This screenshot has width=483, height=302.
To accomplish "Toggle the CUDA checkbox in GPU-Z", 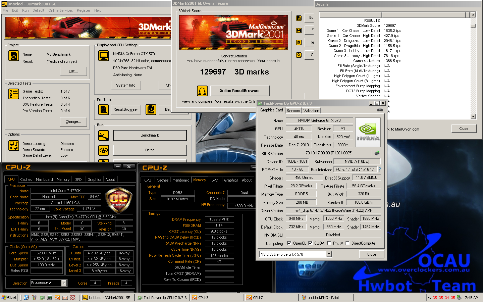I will click(x=310, y=243).
